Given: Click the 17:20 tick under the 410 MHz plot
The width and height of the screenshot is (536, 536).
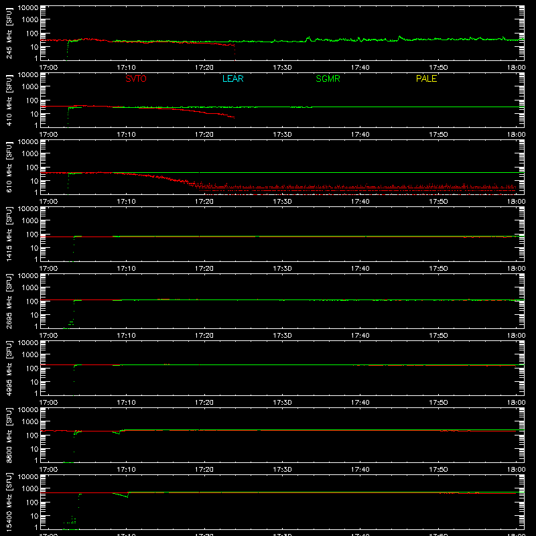Looking at the screenshot, I should click(204, 135).
